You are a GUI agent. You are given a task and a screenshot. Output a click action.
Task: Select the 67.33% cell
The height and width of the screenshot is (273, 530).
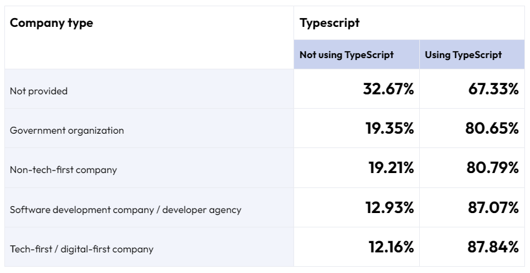pyautogui.click(x=472, y=89)
